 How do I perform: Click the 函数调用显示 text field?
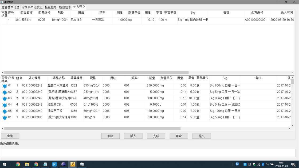pos(148,153)
